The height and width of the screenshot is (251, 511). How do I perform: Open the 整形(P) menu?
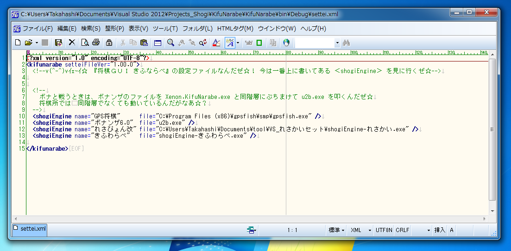114,29
